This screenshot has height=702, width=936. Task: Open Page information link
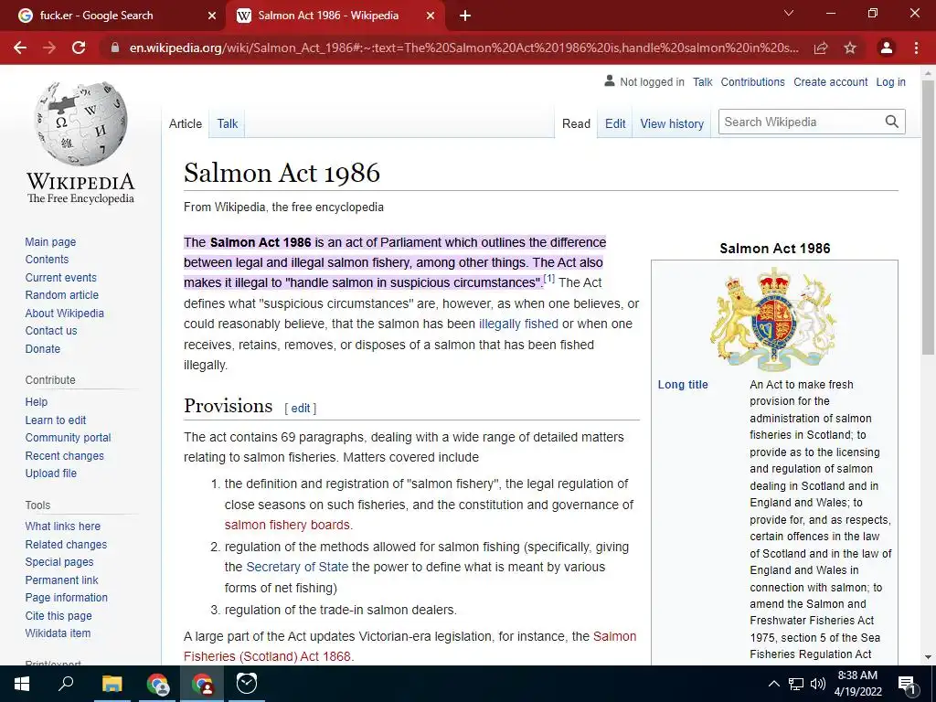67,598
